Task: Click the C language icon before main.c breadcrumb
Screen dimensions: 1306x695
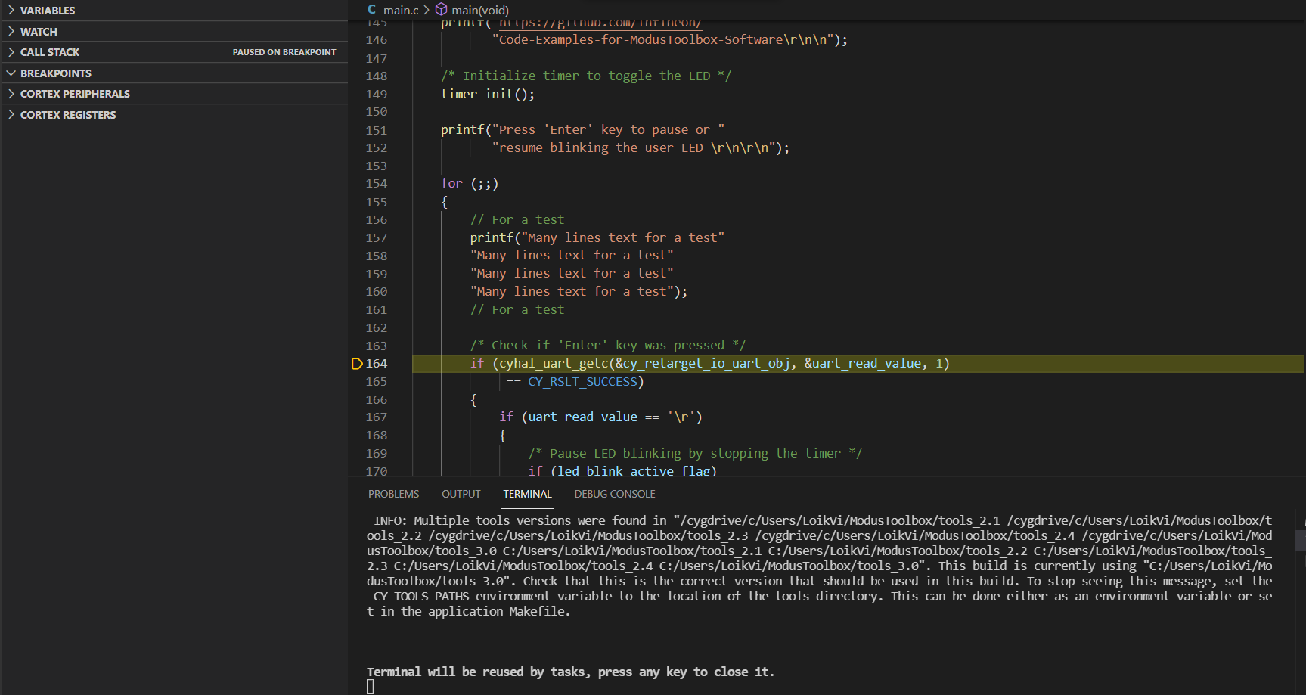Action: [371, 10]
